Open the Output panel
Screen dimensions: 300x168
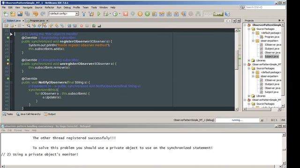click(50, 114)
